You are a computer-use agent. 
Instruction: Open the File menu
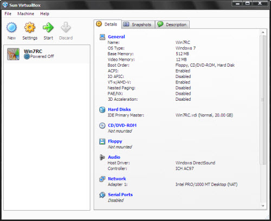(8, 14)
